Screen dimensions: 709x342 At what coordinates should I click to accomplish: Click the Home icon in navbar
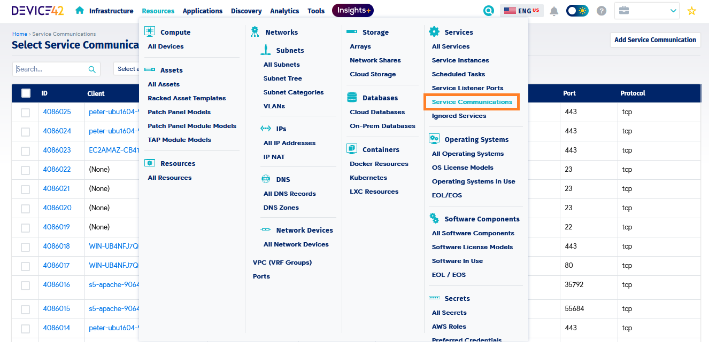coord(80,10)
